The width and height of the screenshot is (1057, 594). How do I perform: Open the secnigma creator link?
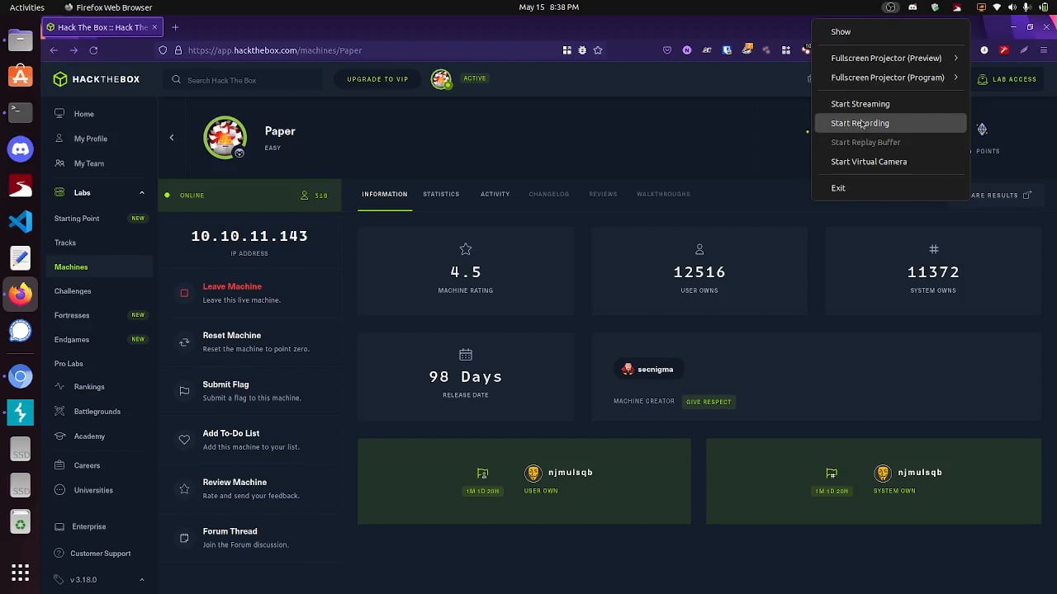[648, 370]
